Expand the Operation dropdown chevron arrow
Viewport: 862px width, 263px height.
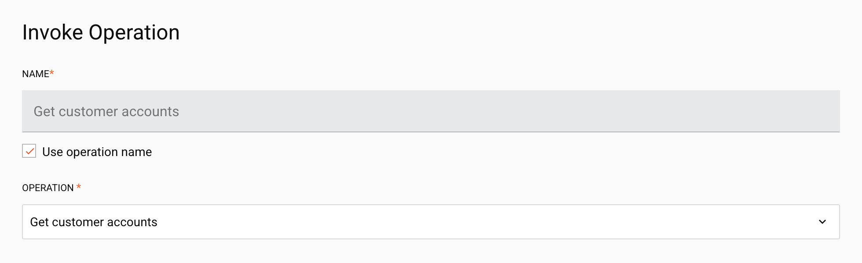click(822, 222)
